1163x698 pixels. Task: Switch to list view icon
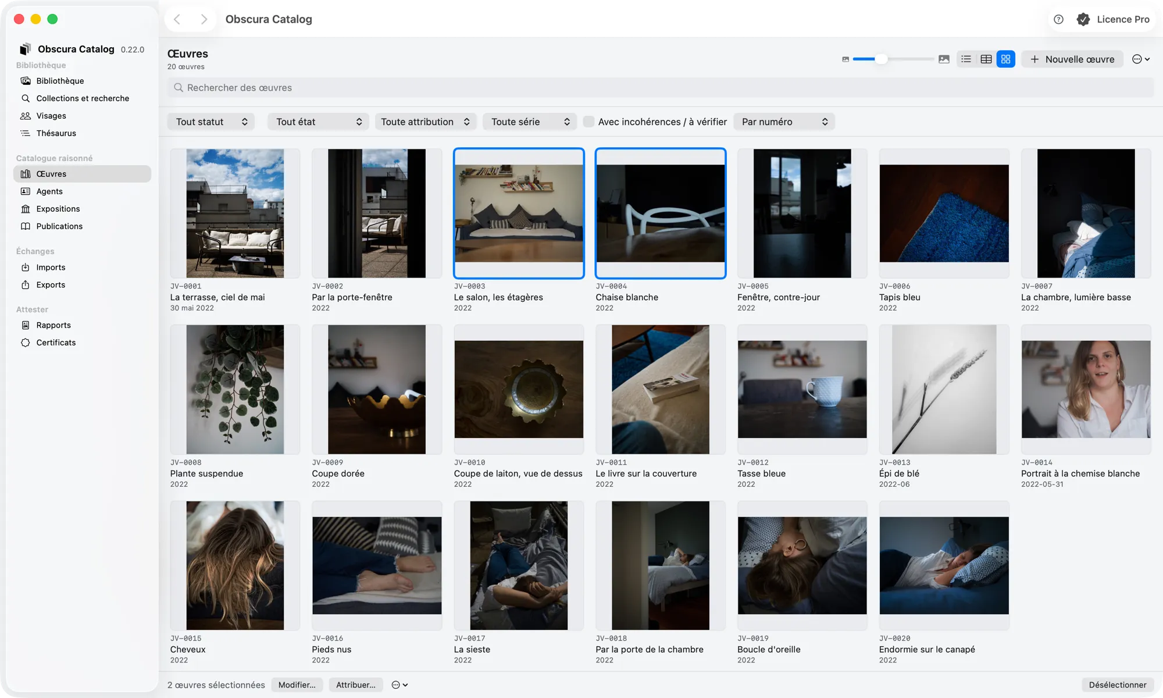[966, 59]
